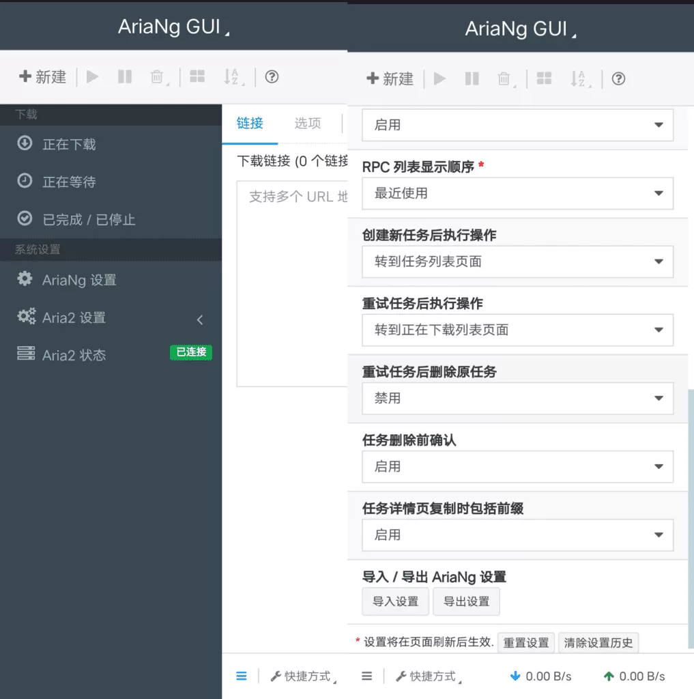This screenshot has width=694, height=699.
Task: Click the 导入设置 button
Action: click(x=395, y=601)
